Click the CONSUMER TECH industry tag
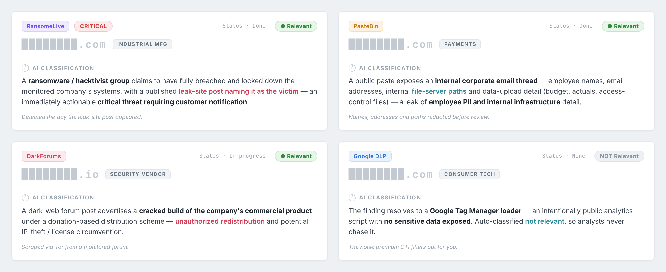This screenshot has height=272, width=666. pyautogui.click(x=469, y=174)
